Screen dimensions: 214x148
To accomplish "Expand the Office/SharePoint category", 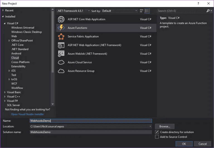I will pos(9,41).
